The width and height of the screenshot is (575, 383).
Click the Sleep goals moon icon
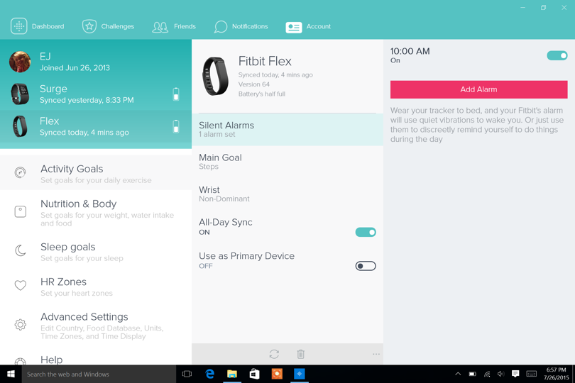click(x=21, y=250)
